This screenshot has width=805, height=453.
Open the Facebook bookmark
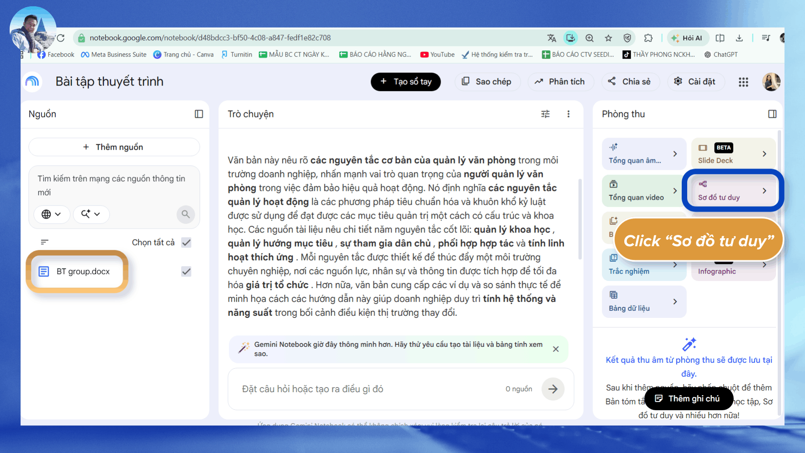(x=56, y=55)
